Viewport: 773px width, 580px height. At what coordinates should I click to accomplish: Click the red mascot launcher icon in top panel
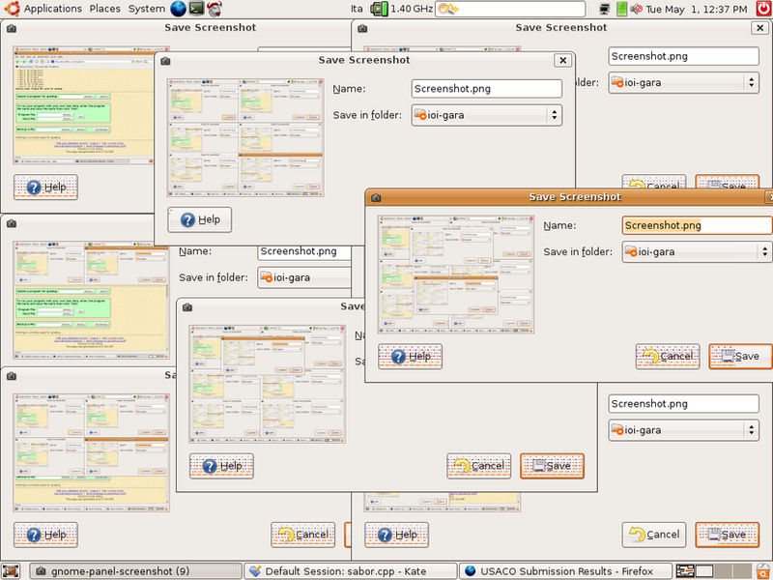point(214,9)
